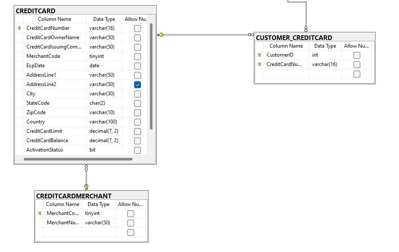Select yellow key endpoint above CREDITCARDMERCHANT table
Screen dimensions: 399x252
click(86, 187)
